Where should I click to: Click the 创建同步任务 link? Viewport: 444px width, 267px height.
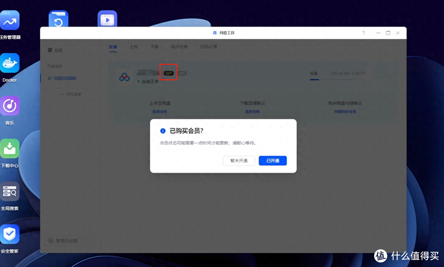(345, 111)
